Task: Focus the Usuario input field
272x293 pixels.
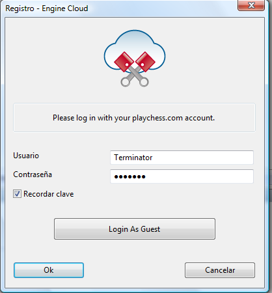Action: 182,158
